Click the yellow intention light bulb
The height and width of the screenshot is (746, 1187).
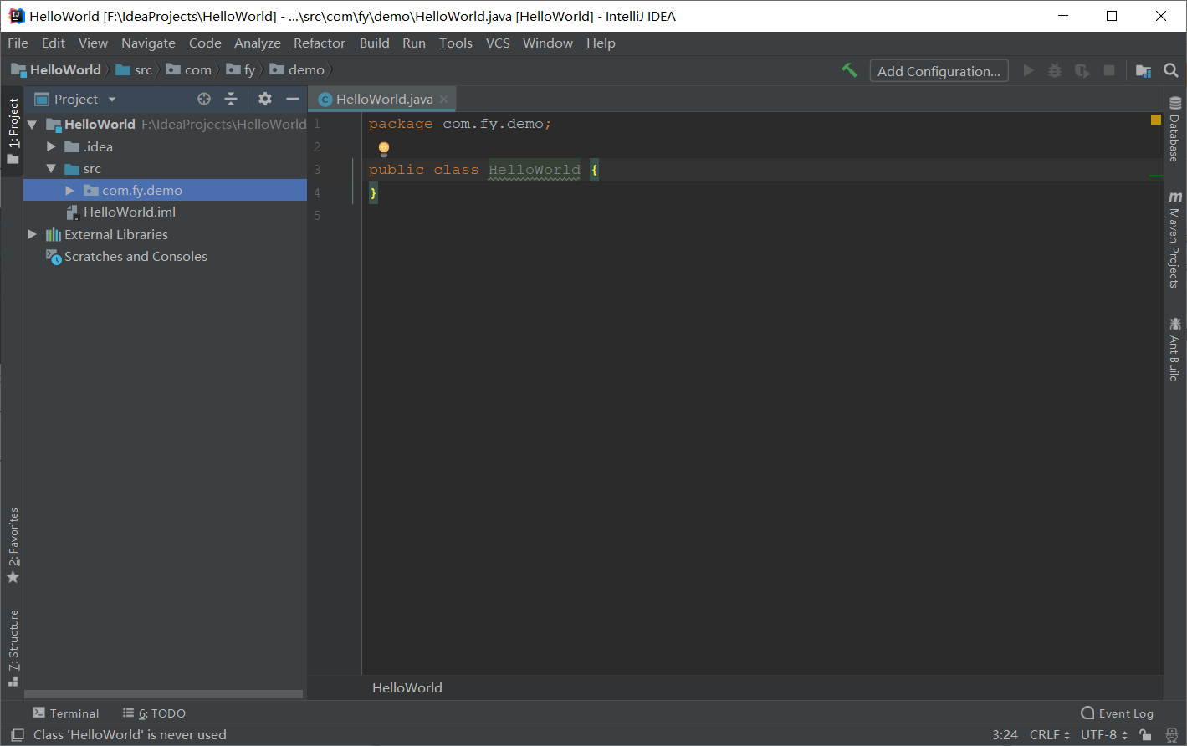(384, 149)
